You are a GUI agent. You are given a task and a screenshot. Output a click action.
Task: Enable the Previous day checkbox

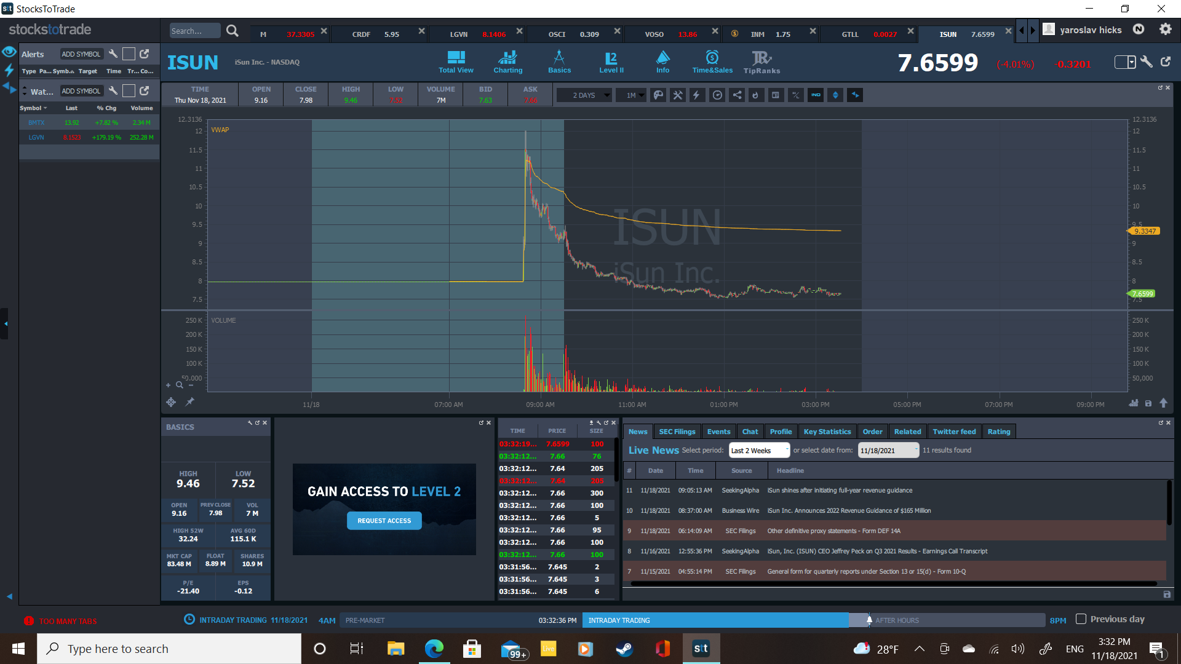pos(1081,619)
